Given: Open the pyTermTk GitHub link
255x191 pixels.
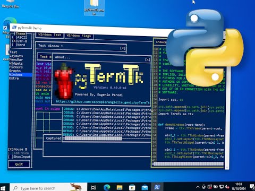Looking at the screenshot, I should click(103, 102).
